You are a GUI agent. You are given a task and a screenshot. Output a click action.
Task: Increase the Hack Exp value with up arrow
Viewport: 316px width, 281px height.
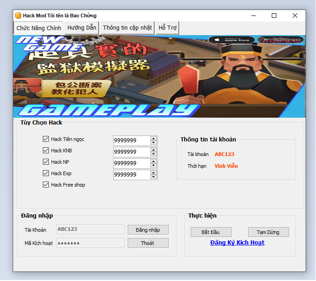pos(154,173)
